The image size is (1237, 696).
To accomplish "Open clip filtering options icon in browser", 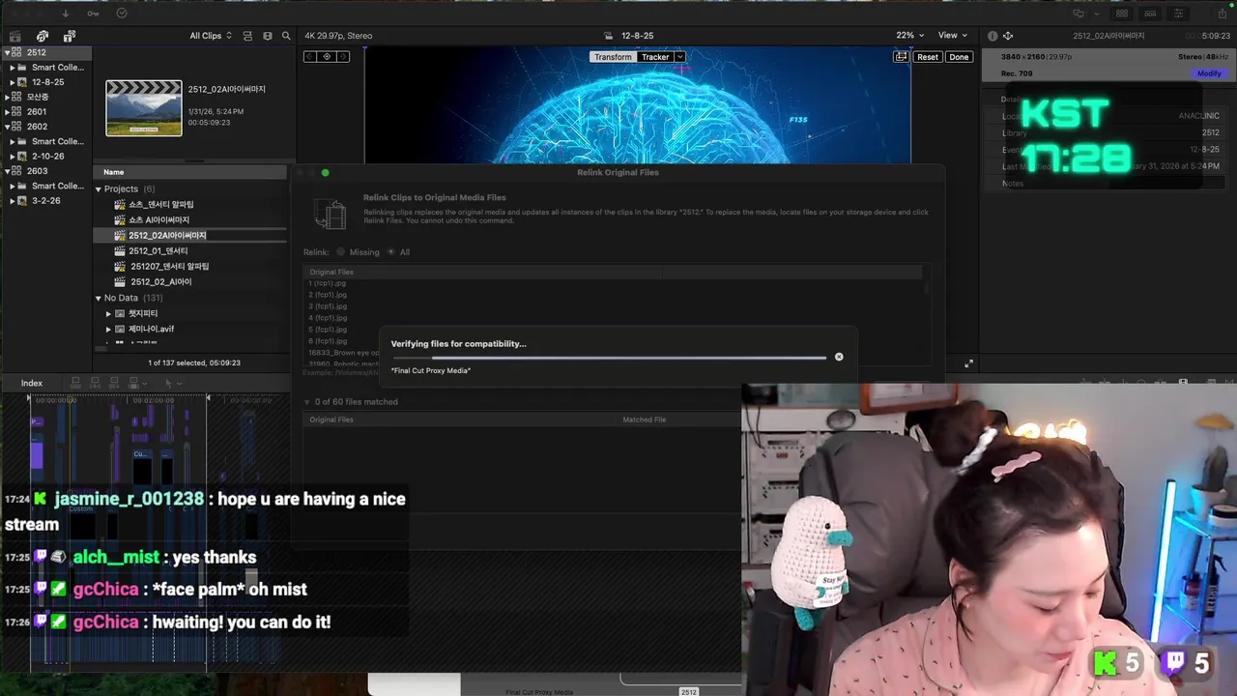I will (268, 36).
